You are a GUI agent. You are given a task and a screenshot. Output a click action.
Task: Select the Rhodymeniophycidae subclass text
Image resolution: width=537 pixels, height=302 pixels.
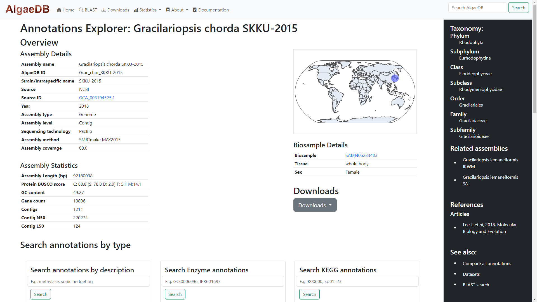click(480, 89)
